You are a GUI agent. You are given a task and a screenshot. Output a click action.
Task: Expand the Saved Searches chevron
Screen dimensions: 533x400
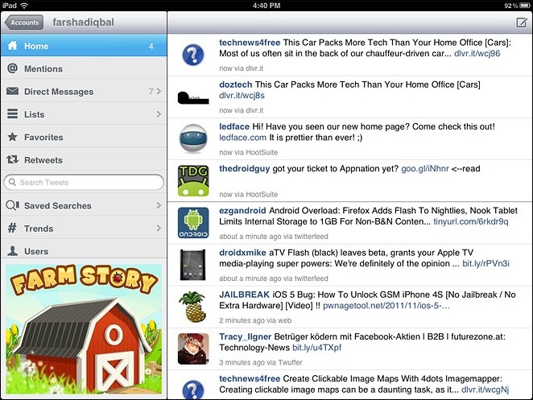click(159, 205)
